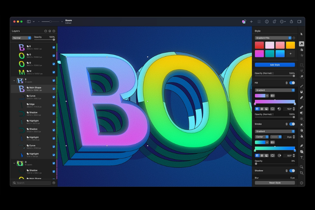Viewport: 315px width, 210px height.
Task: Click the Share toolbar icon
Action: 291,22
